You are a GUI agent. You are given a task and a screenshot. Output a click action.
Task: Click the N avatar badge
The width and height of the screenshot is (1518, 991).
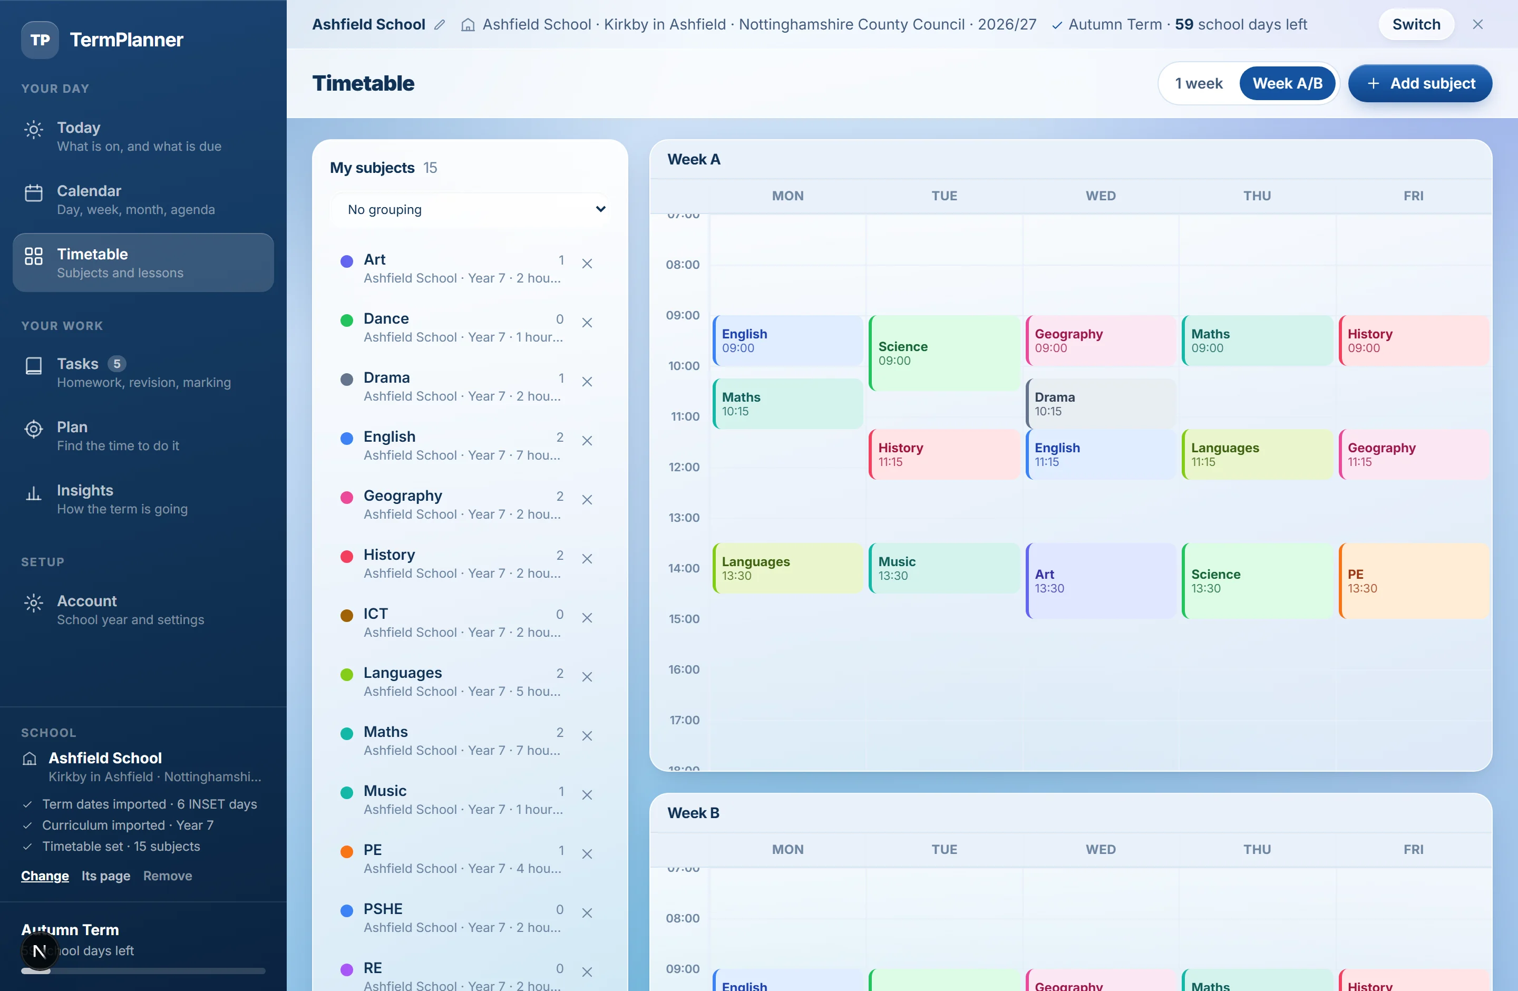click(x=40, y=951)
